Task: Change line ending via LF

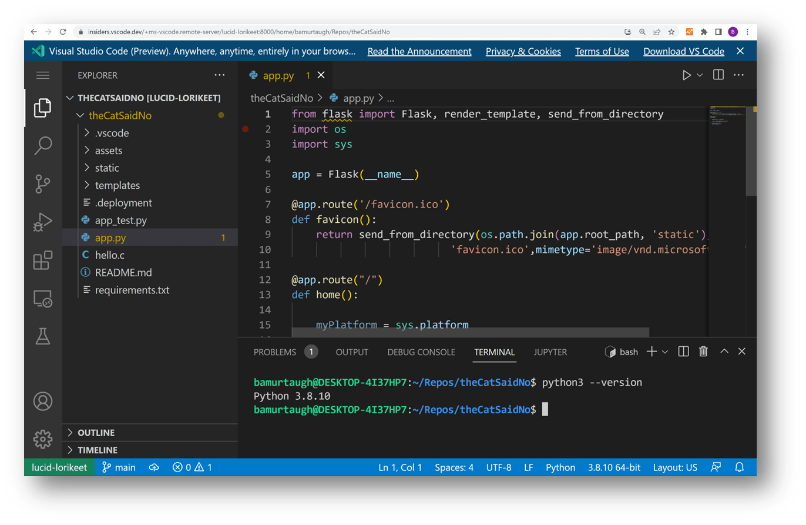Action: click(x=529, y=467)
